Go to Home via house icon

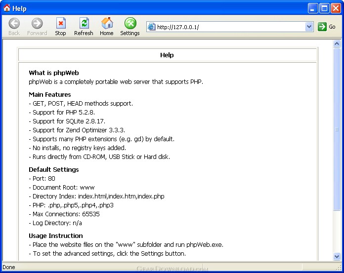click(x=107, y=23)
